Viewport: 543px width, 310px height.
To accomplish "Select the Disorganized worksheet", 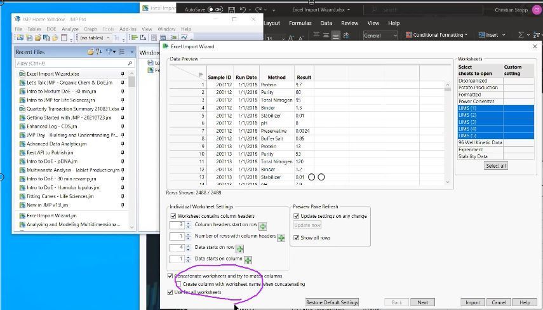I will 480,81.
